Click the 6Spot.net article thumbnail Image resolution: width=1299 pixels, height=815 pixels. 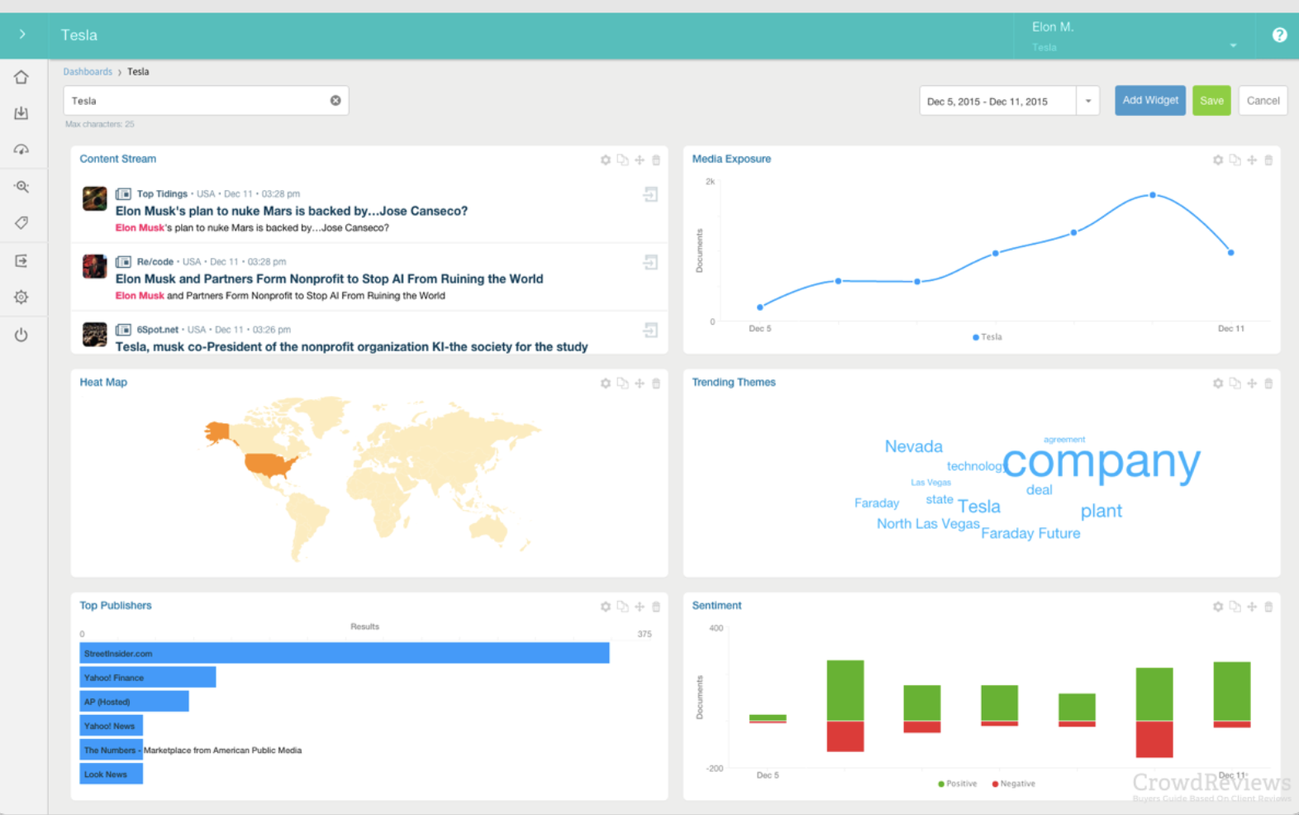[95, 334]
